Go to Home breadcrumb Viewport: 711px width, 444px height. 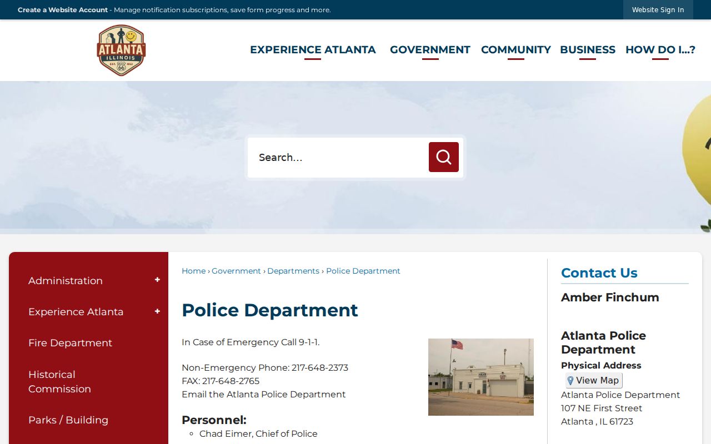(x=194, y=271)
